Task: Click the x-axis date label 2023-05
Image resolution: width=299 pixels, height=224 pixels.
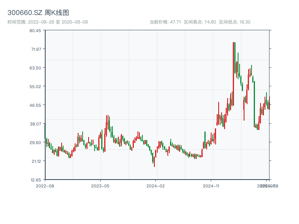Action: (100, 186)
